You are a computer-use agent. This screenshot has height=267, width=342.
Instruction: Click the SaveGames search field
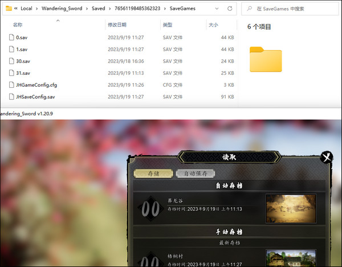[290, 9]
